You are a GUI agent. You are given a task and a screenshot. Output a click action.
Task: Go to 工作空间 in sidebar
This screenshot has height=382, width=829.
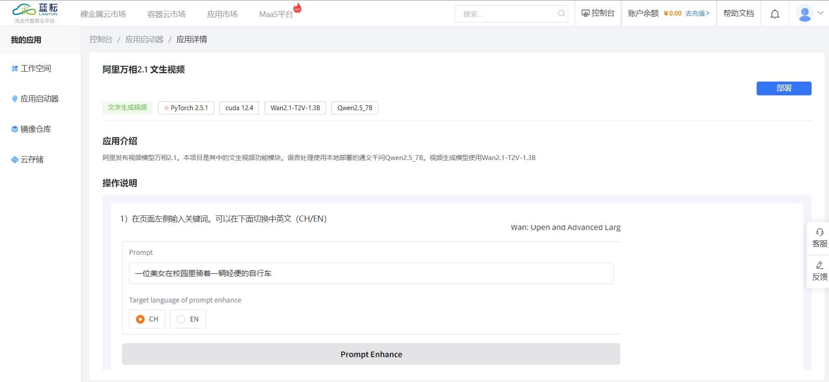pyautogui.click(x=36, y=69)
